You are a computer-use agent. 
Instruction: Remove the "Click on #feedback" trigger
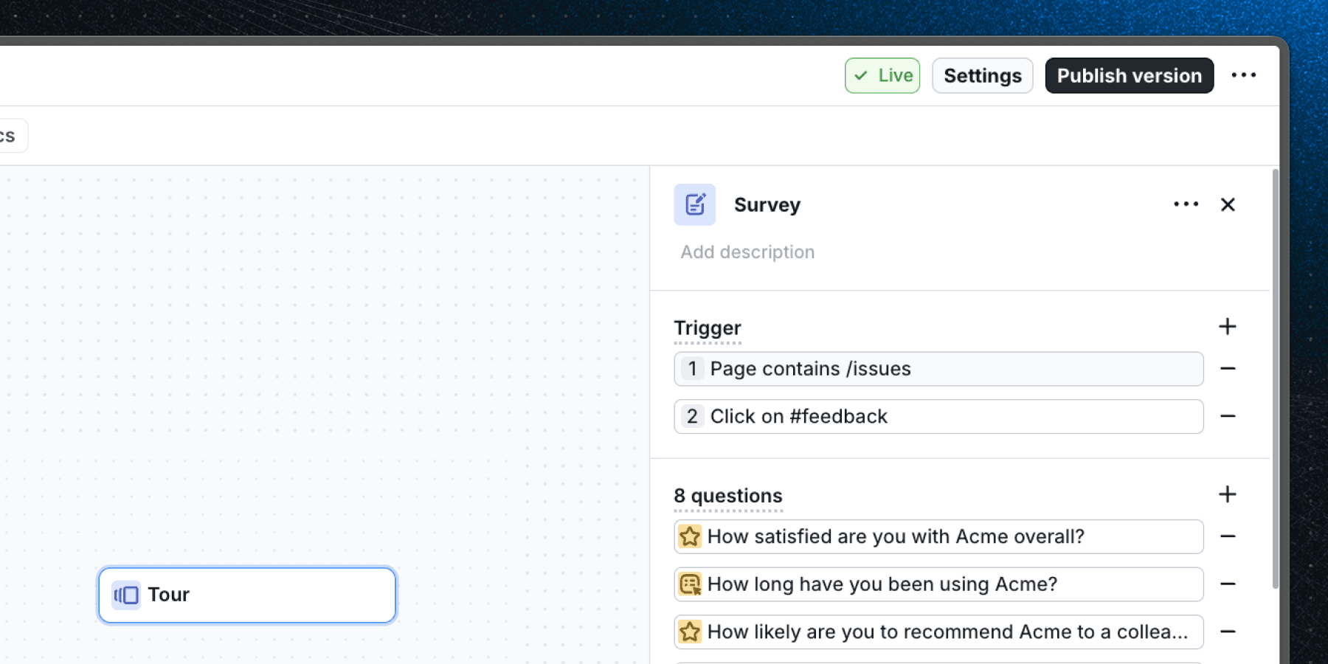click(1228, 416)
